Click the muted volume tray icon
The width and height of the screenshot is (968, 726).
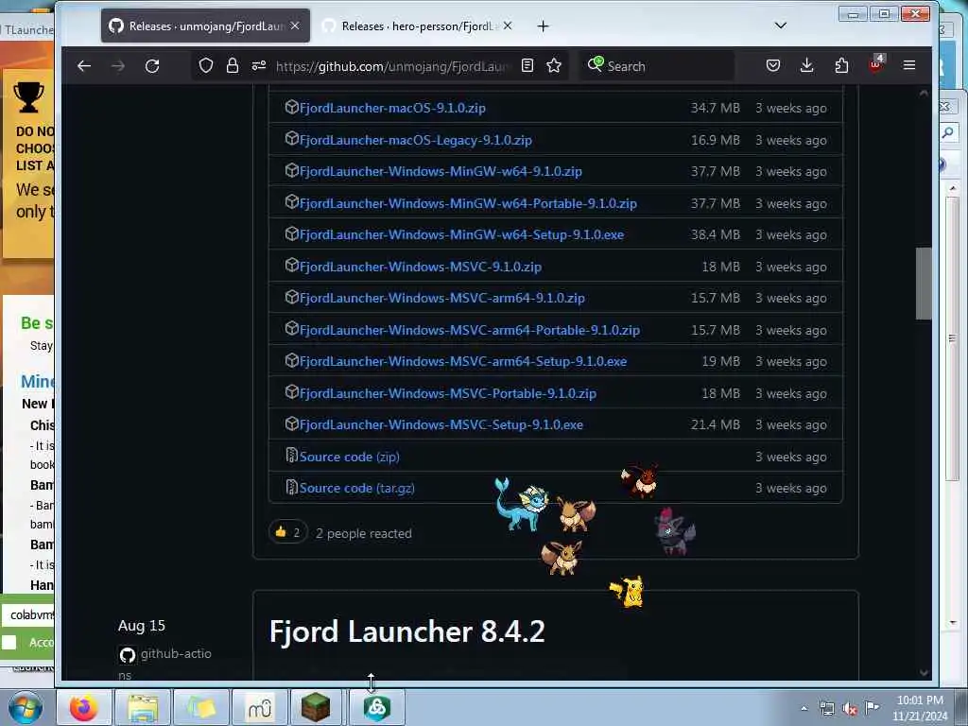[850, 709]
